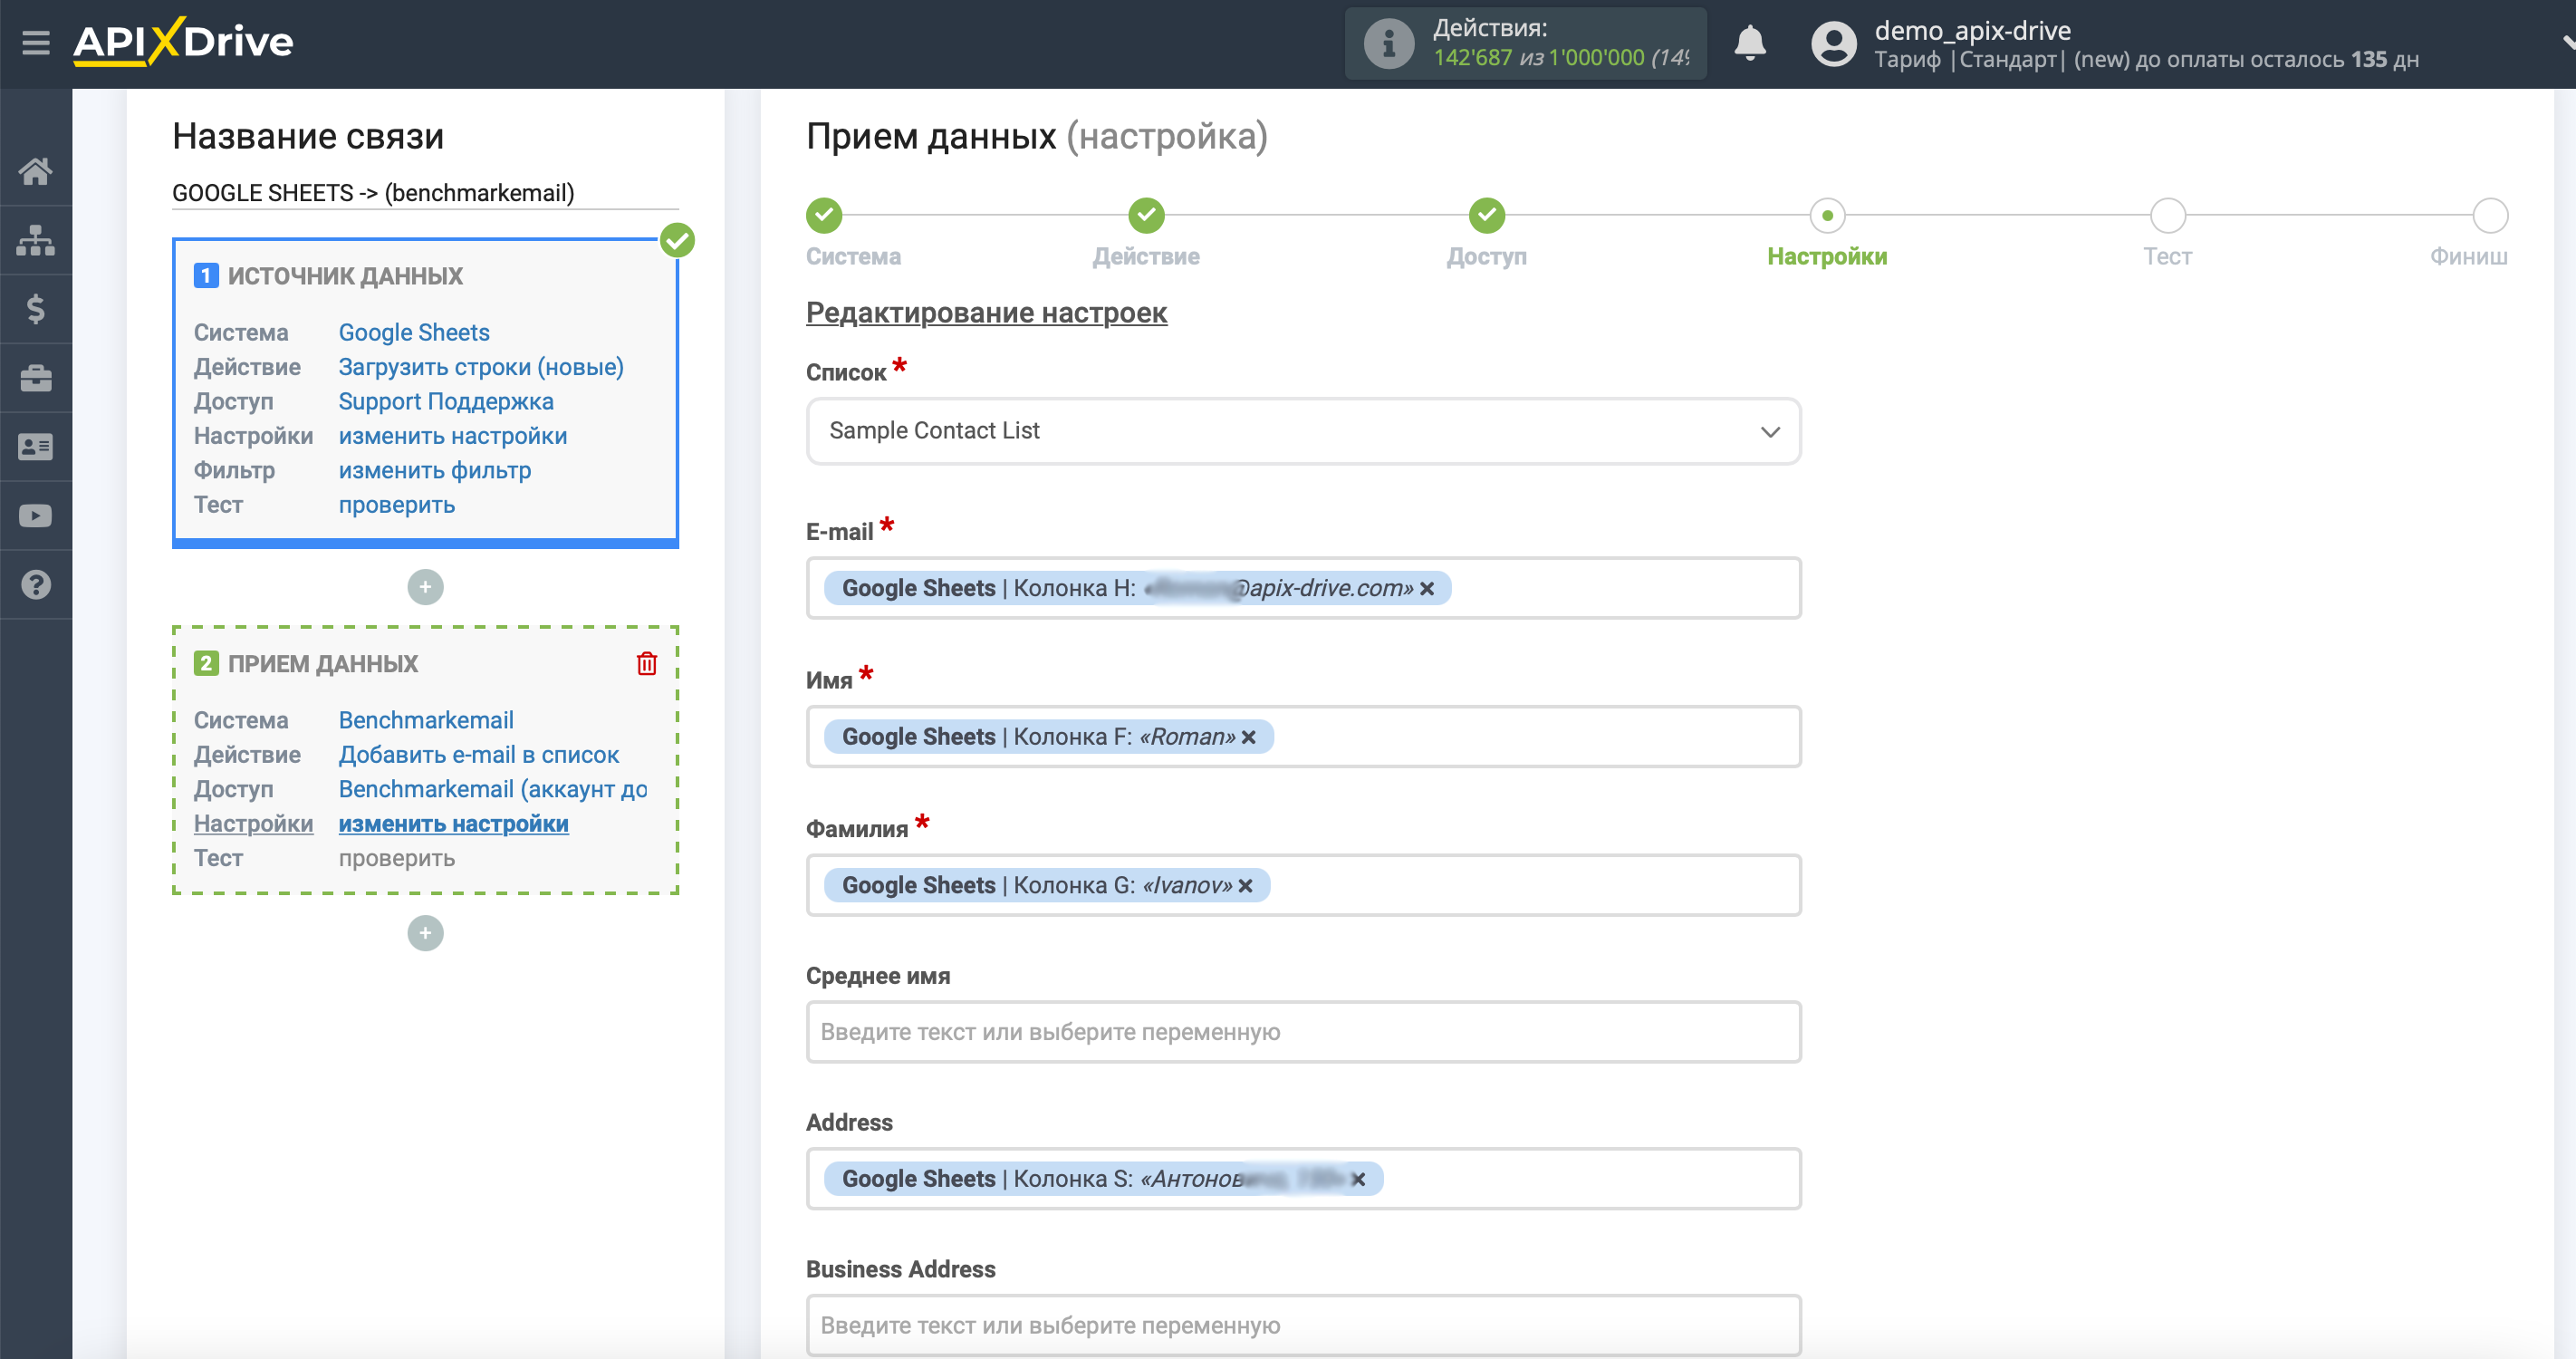
Task: Open the briefcase sidebar icon
Action: tap(36, 378)
